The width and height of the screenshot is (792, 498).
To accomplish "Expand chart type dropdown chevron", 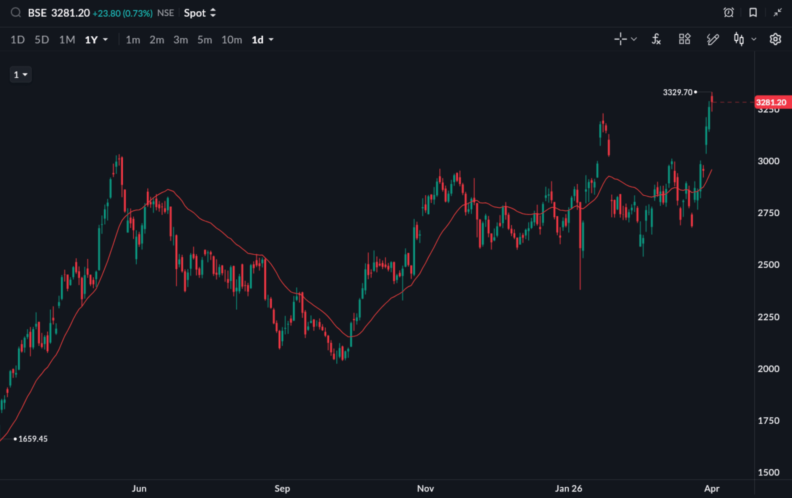I will (754, 39).
